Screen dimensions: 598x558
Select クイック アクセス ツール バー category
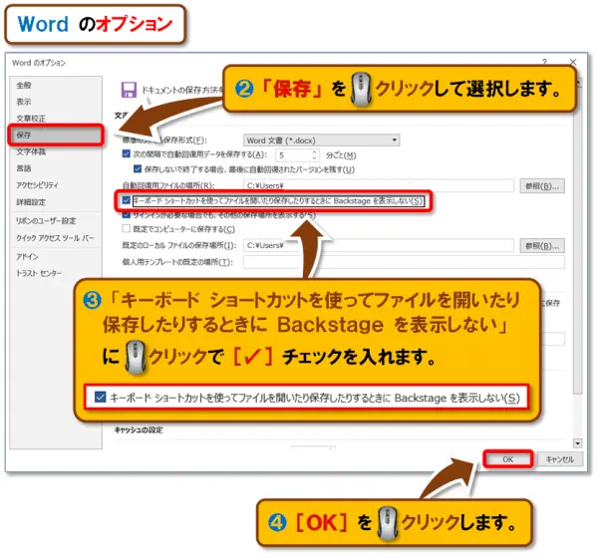[55, 238]
